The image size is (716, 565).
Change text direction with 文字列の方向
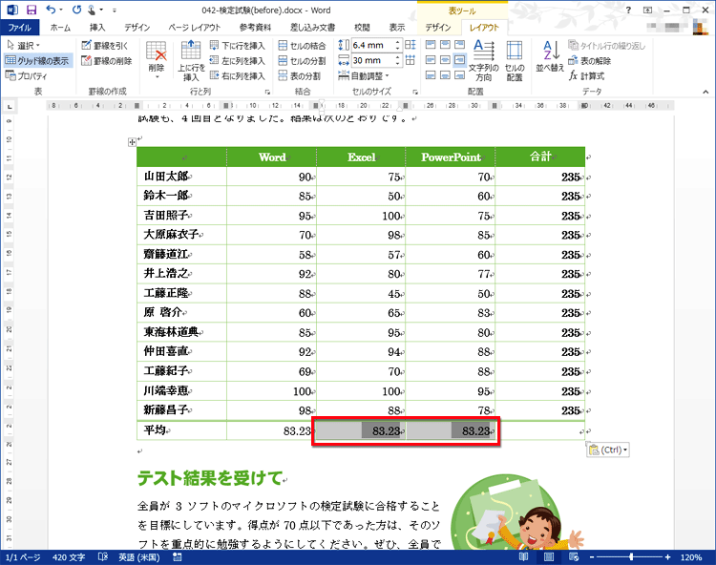484,61
